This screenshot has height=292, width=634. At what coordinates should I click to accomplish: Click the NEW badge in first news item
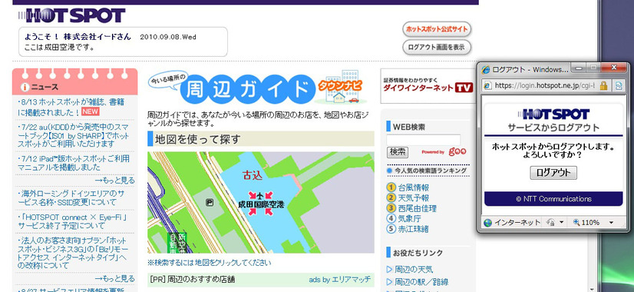90,111
